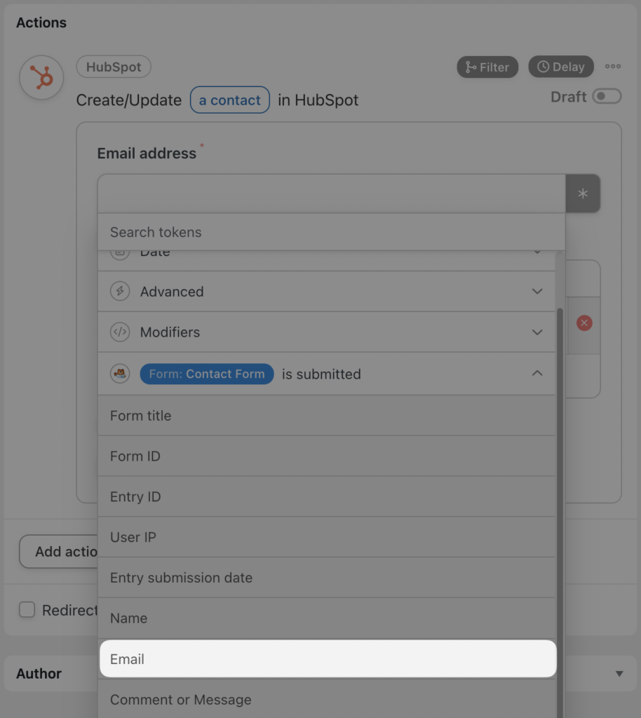Image resolution: width=641 pixels, height=718 pixels.
Task: Click the HubSpot logo icon
Action: pos(41,77)
